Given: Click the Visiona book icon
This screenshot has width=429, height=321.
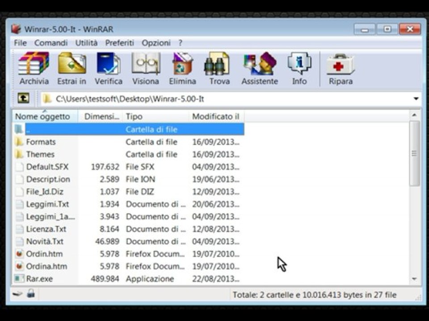Looking at the screenshot, I should point(146,63).
